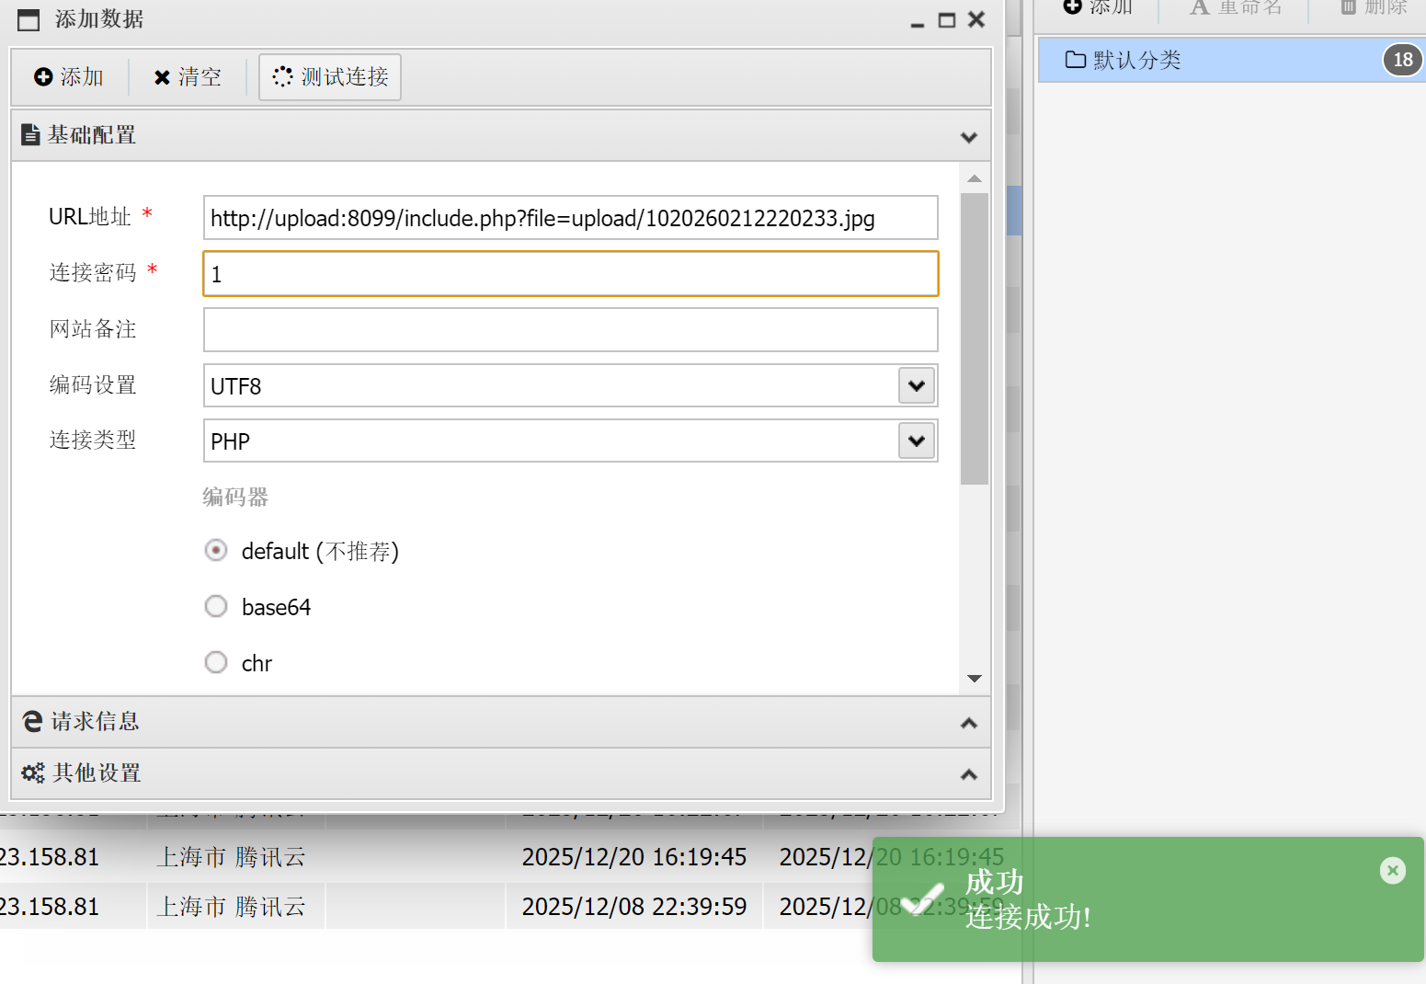Click the 请求信息 browser icon
The height and width of the screenshot is (984, 1426).
33,722
